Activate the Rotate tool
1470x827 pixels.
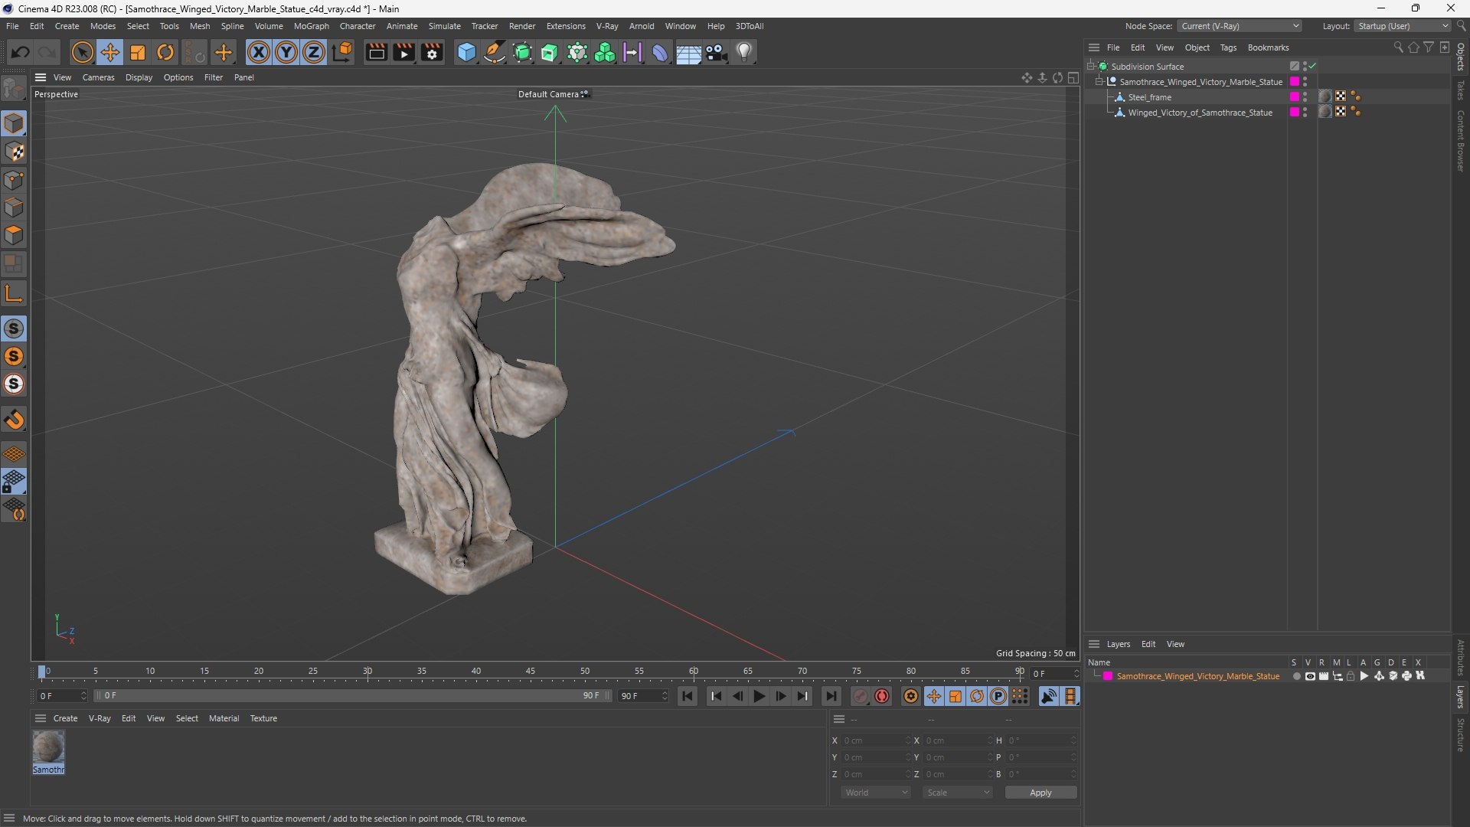click(x=165, y=52)
